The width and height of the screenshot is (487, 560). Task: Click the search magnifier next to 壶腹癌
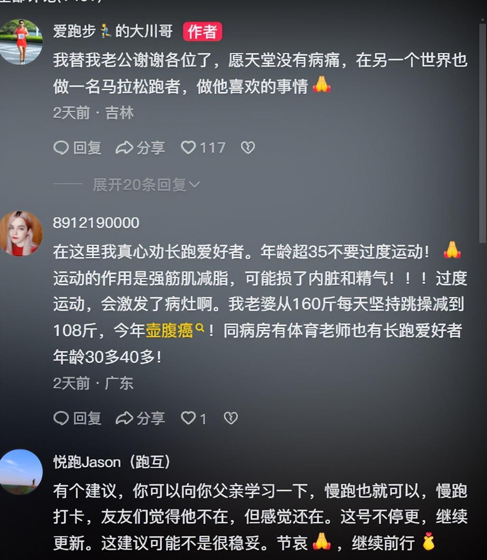point(200,327)
